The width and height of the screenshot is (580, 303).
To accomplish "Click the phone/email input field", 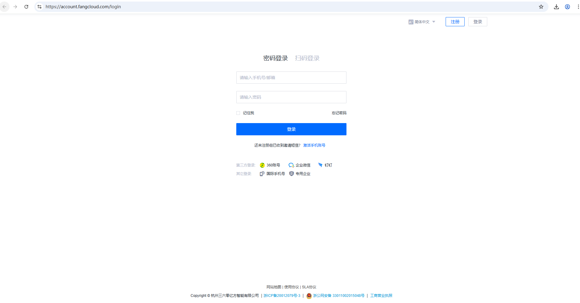I will pyautogui.click(x=291, y=78).
